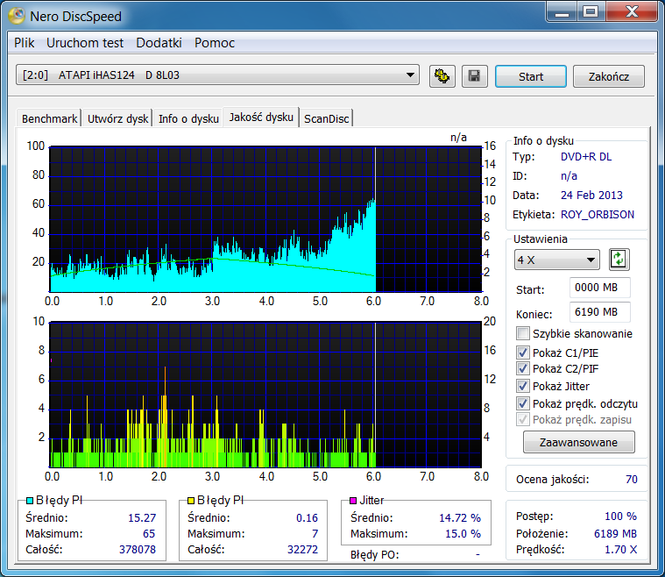
Task: Switch to the Utwórz dysk tab
Action: tap(117, 118)
